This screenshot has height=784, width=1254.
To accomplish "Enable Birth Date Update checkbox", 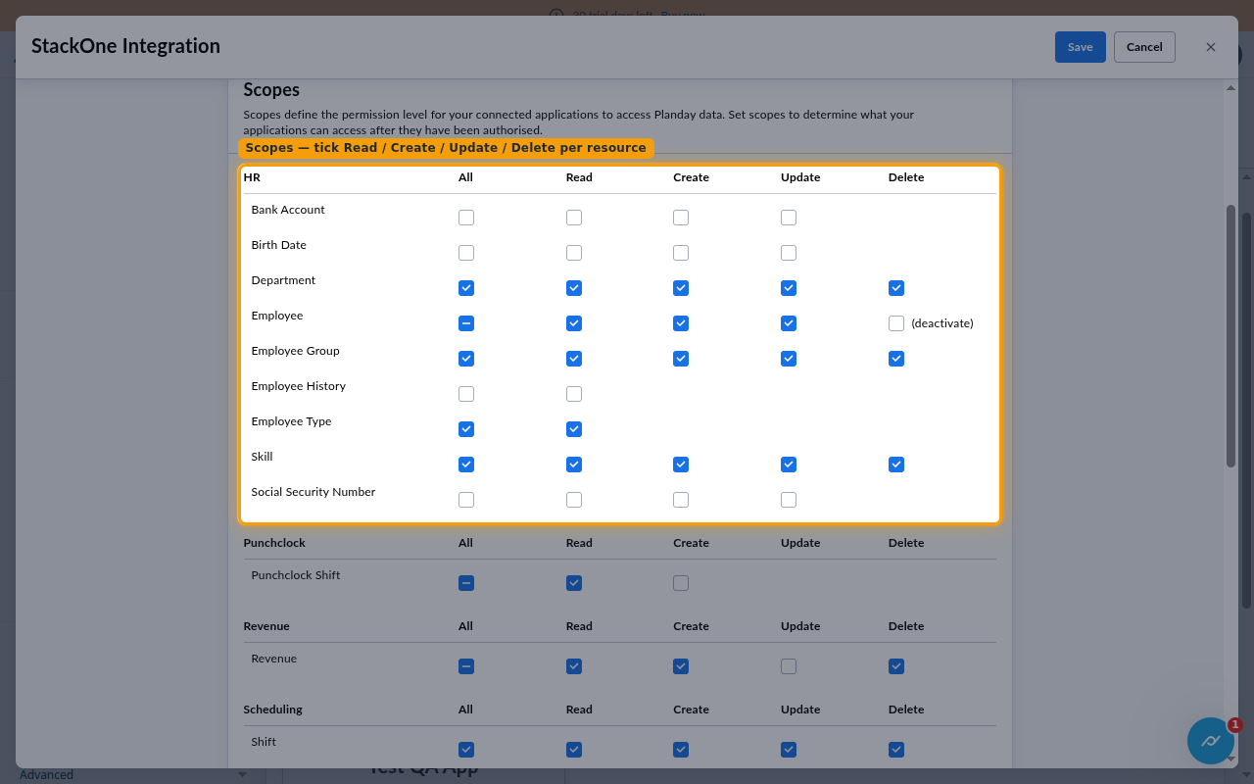I will coord(789,253).
